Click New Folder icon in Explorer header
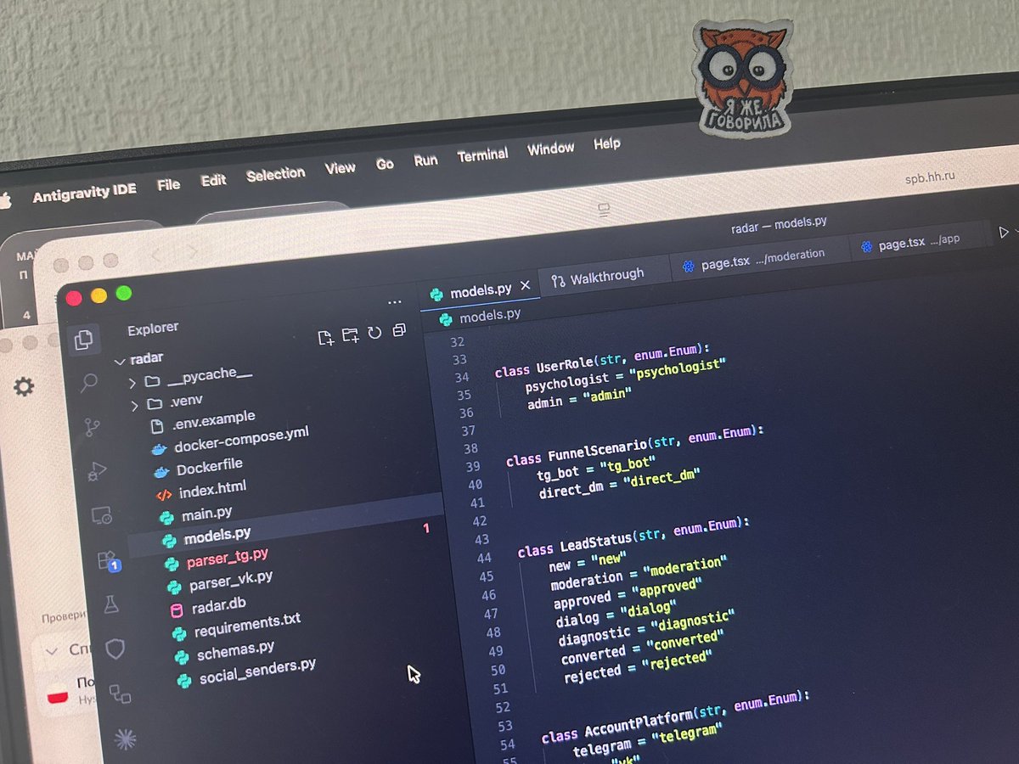 (350, 335)
